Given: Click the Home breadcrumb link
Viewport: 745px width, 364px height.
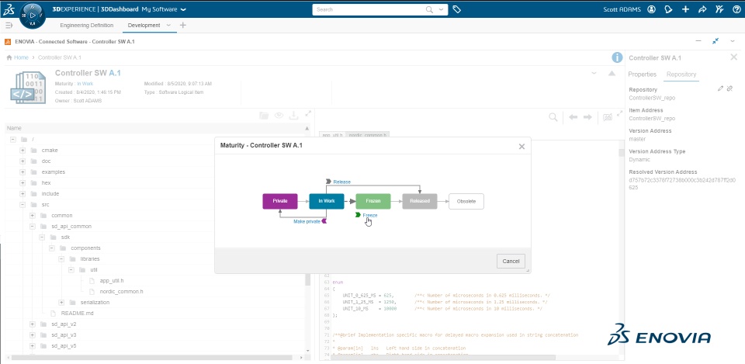Looking at the screenshot, I should point(21,57).
